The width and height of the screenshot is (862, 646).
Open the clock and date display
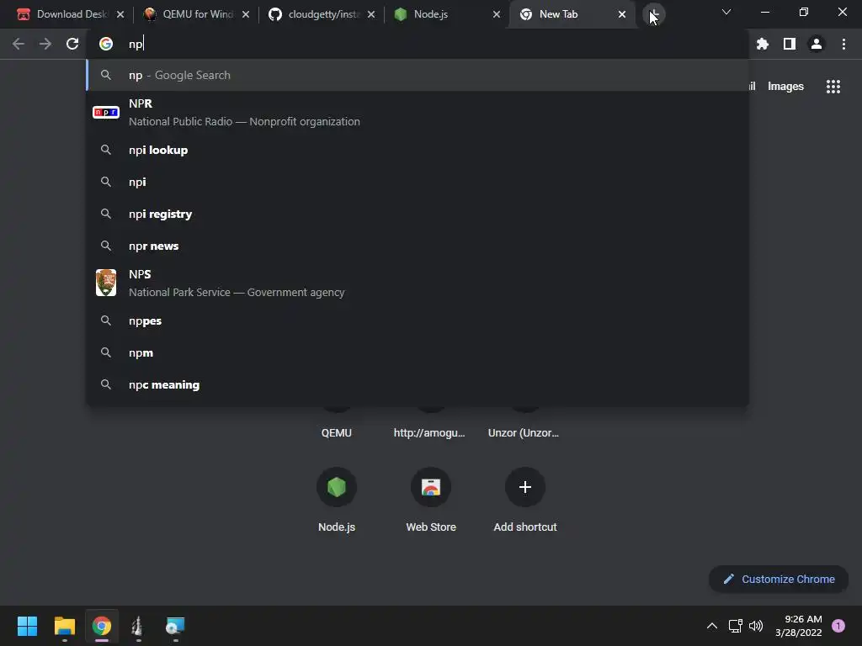click(798, 626)
